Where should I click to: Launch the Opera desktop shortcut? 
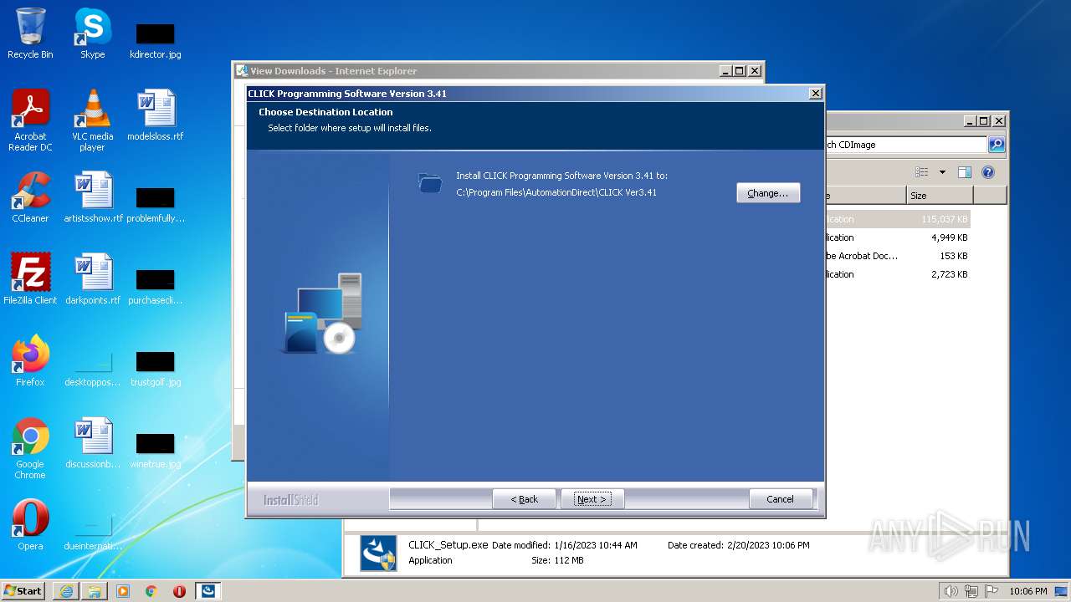[30, 525]
